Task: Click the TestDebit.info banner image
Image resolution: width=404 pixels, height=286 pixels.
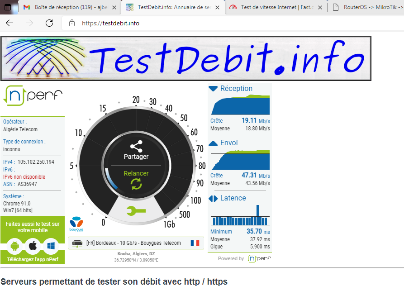Action: (185, 58)
